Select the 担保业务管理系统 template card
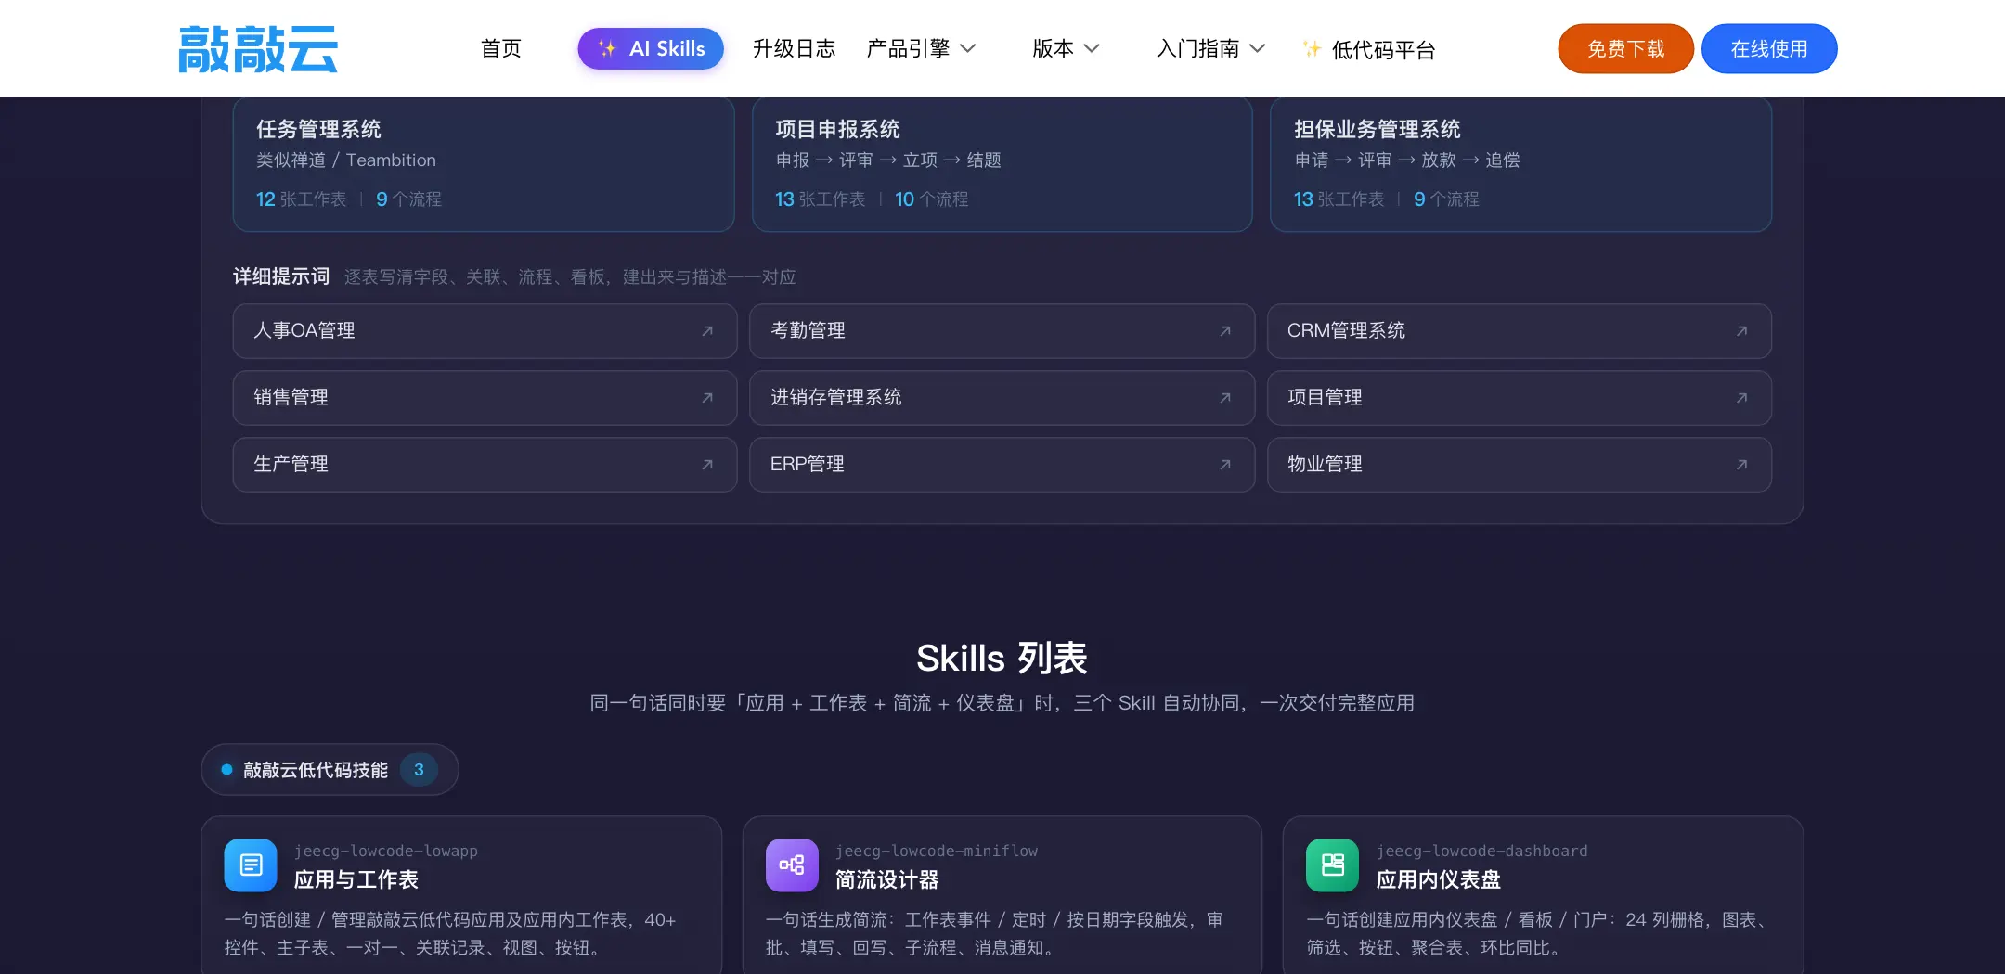The image size is (2005, 974). pyautogui.click(x=1520, y=164)
